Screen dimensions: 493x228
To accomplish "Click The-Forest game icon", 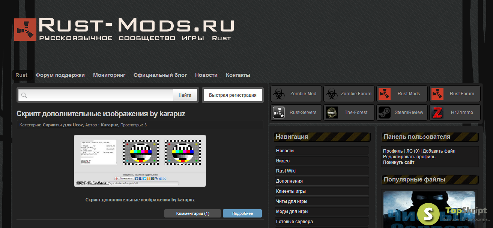I will pyautogui.click(x=331, y=112).
